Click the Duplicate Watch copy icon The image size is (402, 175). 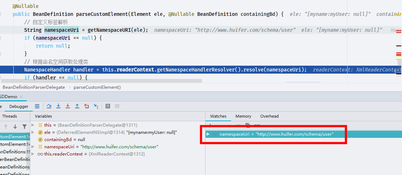pyautogui.click(x=248, y=125)
